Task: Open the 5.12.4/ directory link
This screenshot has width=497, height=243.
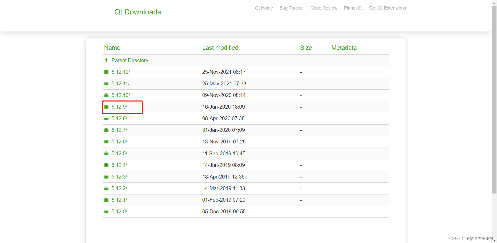Action: pos(119,165)
